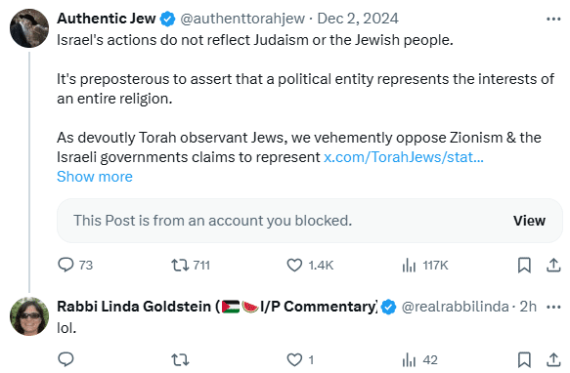570x373 pixels.
Task: Open more options for Rabbi Linda's reply
Action: click(x=553, y=308)
